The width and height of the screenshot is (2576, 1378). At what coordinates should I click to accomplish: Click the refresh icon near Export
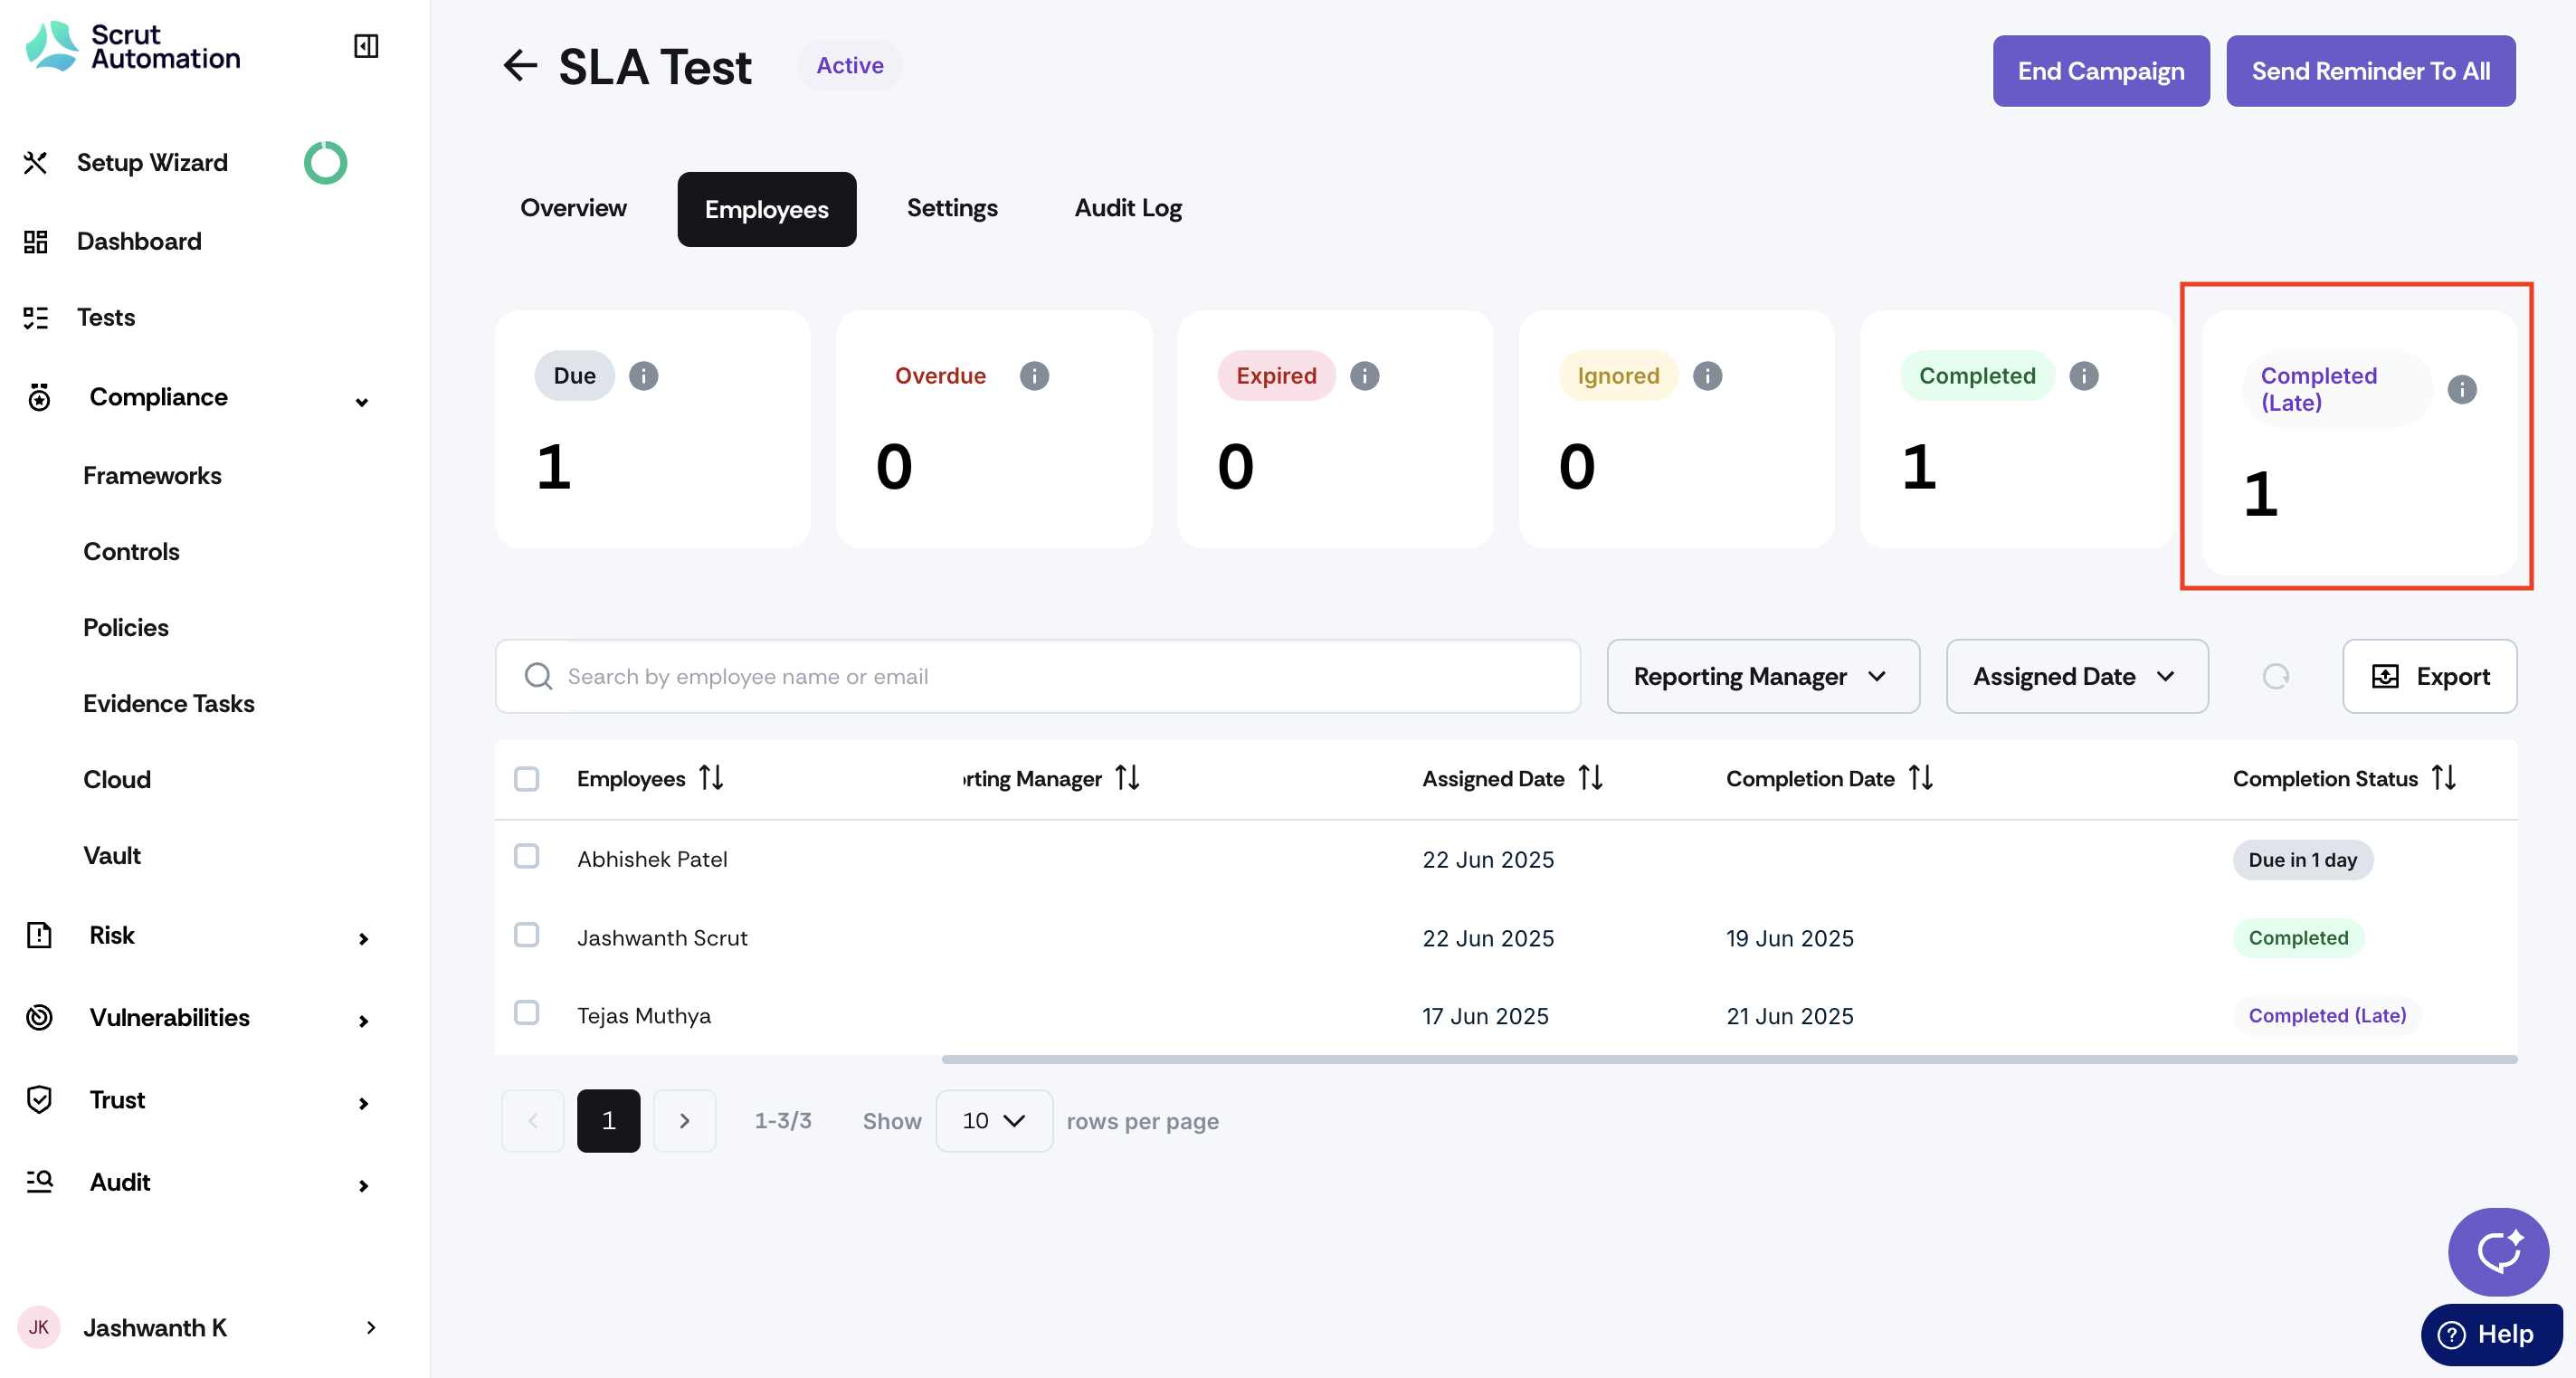2275,677
